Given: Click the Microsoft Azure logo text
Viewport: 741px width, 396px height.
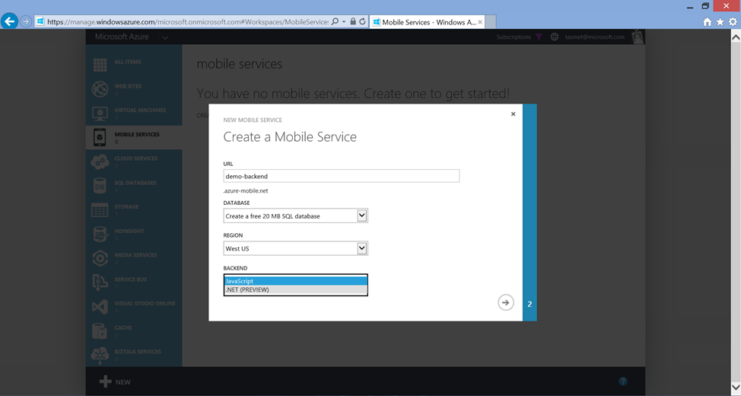Looking at the screenshot, I should coord(122,37).
